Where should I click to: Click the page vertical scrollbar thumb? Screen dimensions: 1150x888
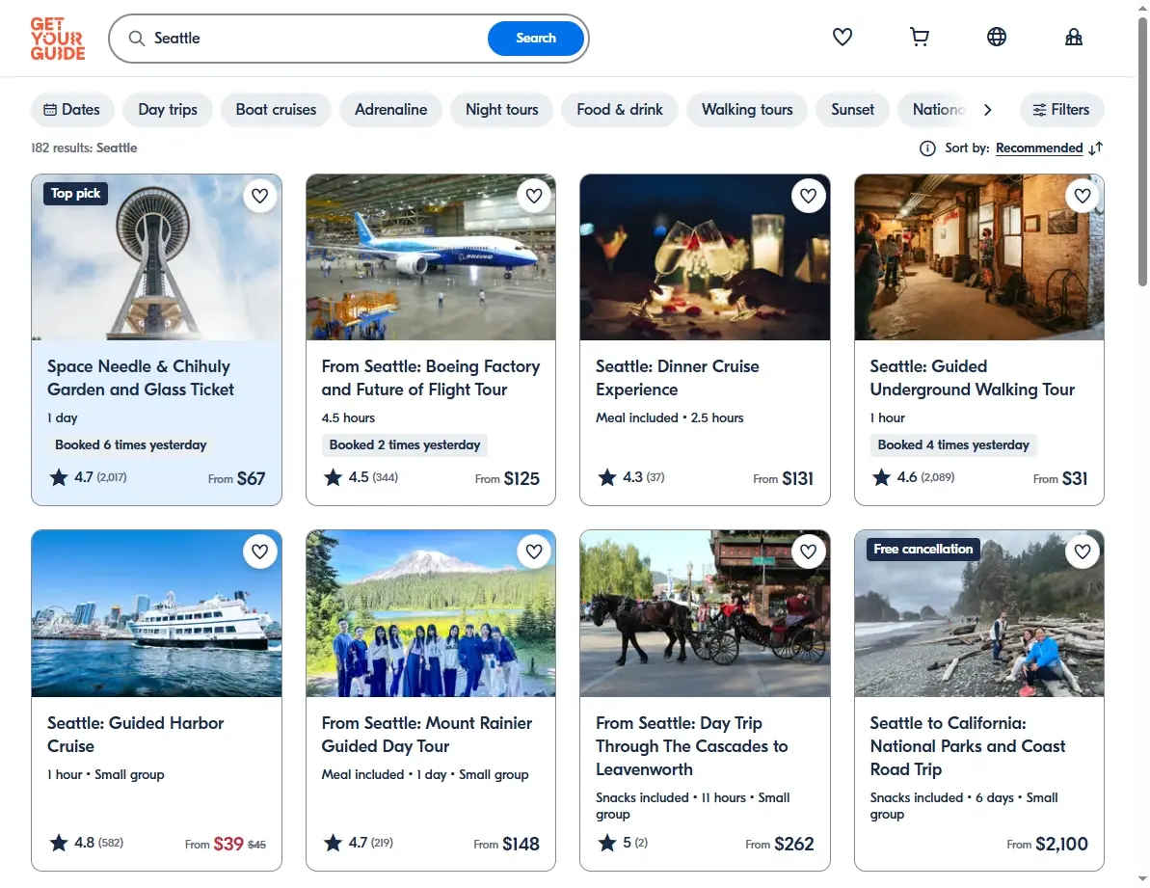coord(1142,150)
